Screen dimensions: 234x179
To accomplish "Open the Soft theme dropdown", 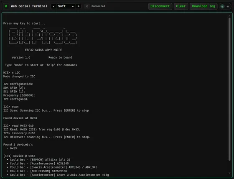I will (x=66, y=6).
